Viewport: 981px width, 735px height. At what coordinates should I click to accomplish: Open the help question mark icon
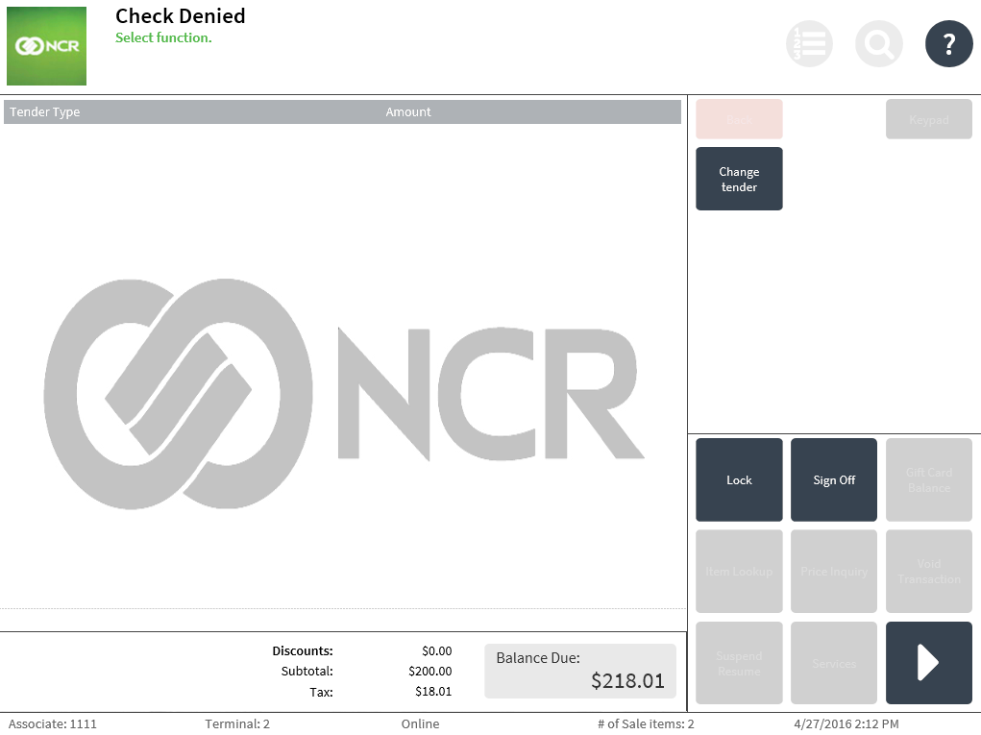(948, 44)
